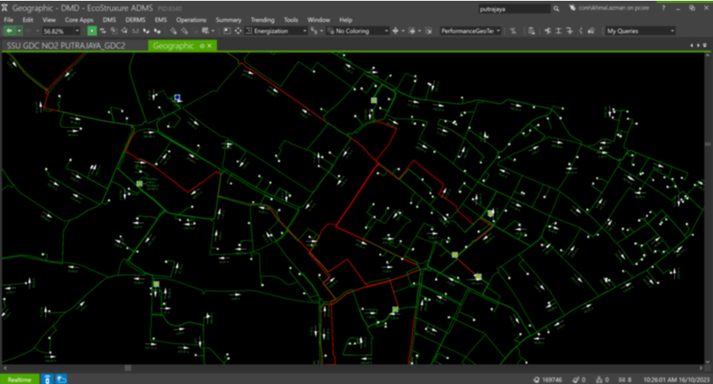Close the Geographic tab
Image resolution: width=713 pixels, height=384 pixels.
click(209, 46)
